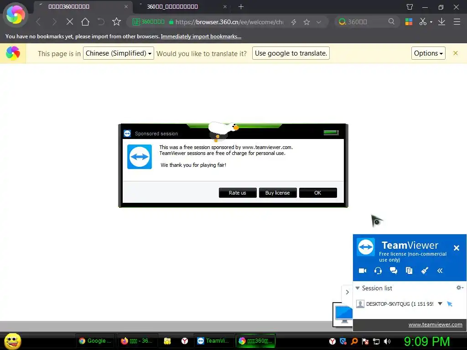Click the scissors screenshot tool
467x350 pixels.
coord(423,22)
